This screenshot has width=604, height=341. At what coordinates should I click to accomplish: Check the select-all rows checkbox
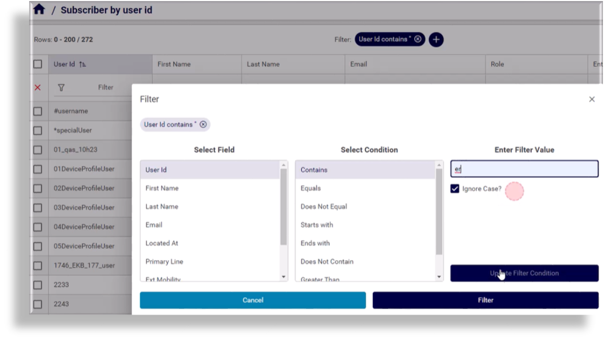click(37, 64)
